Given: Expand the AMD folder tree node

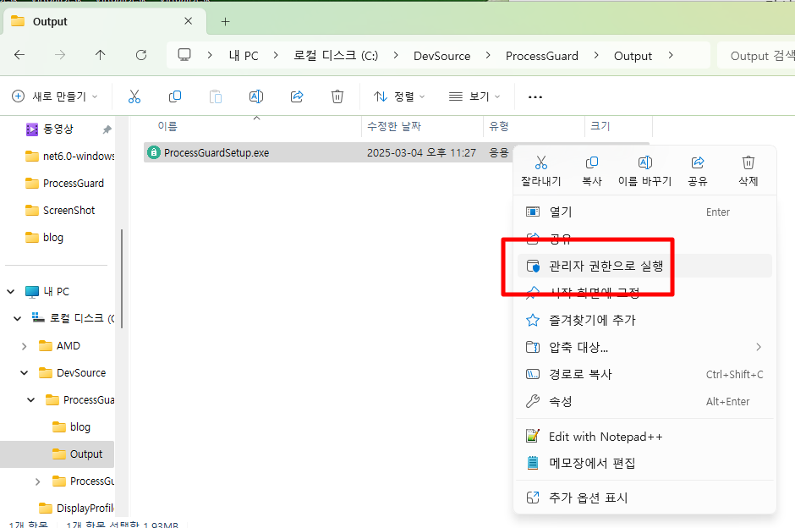Looking at the screenshot, I should (24, 346).
